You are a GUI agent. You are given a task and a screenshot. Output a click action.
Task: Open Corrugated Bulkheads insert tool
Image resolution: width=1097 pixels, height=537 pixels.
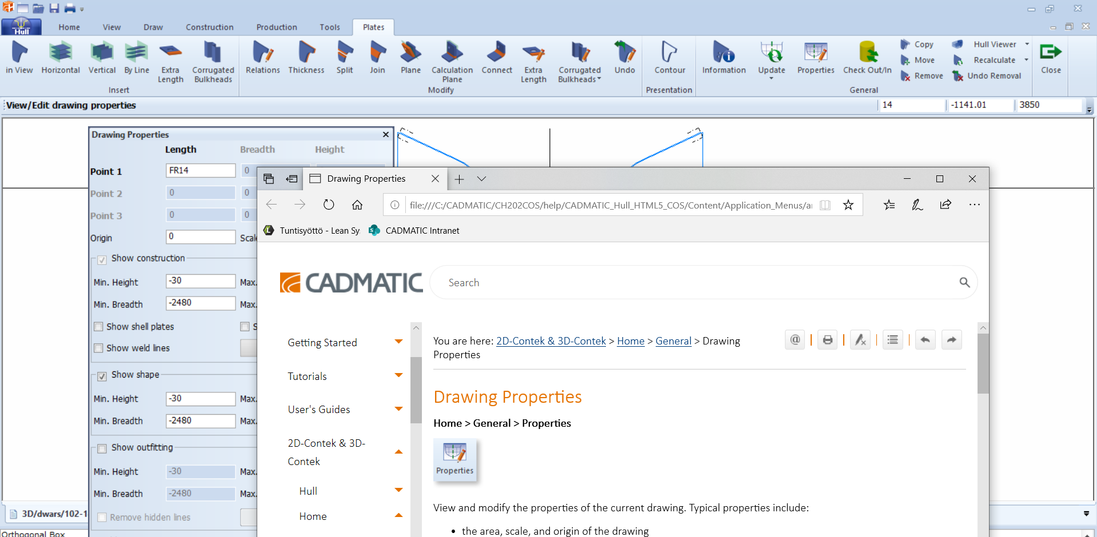point(213,62)
